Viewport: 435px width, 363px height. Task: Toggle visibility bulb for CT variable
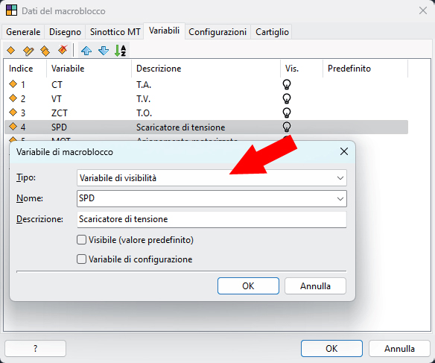[x=287, y=84]
